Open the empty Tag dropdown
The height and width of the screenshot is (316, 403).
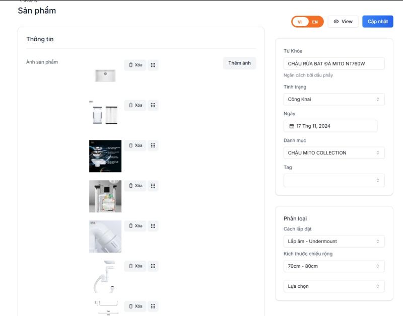click(333, 180)
